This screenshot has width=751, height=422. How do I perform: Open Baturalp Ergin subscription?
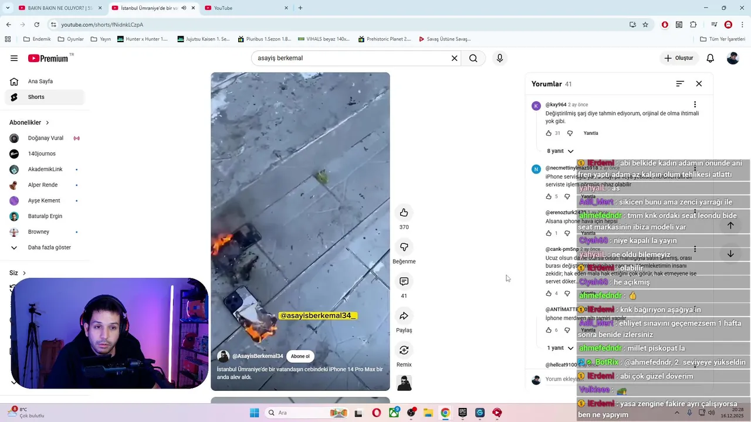(44, 216)
